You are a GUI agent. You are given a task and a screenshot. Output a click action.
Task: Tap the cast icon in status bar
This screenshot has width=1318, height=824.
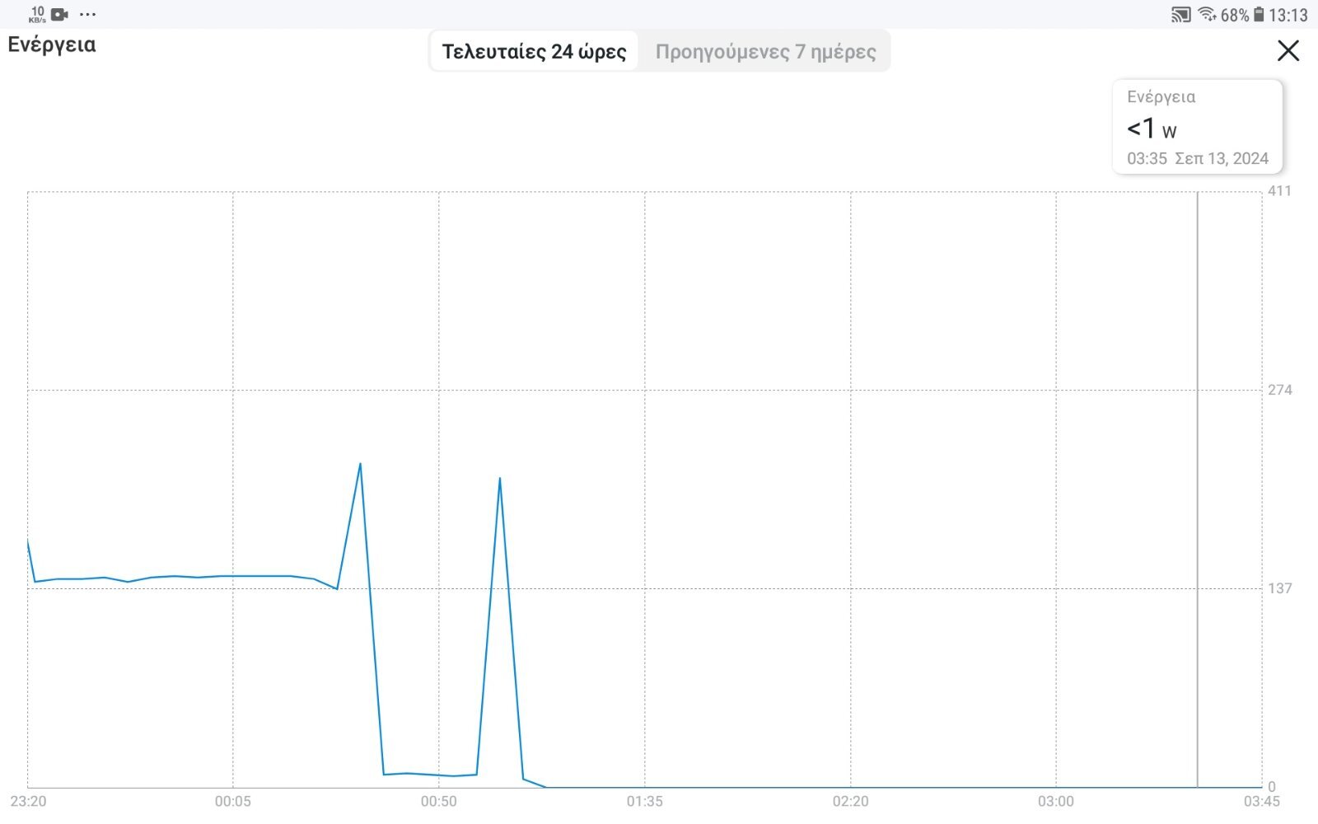tap(1180, 15)
